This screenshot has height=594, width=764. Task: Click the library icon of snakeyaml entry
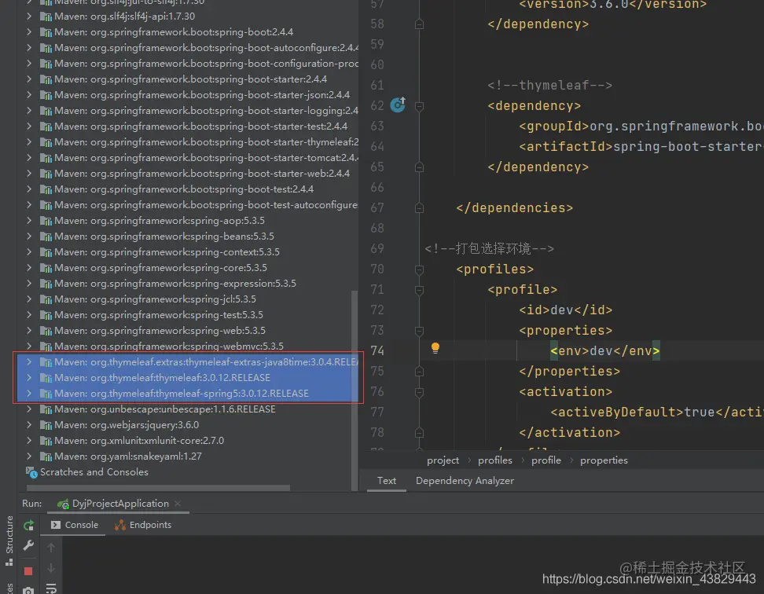point(46,456)
